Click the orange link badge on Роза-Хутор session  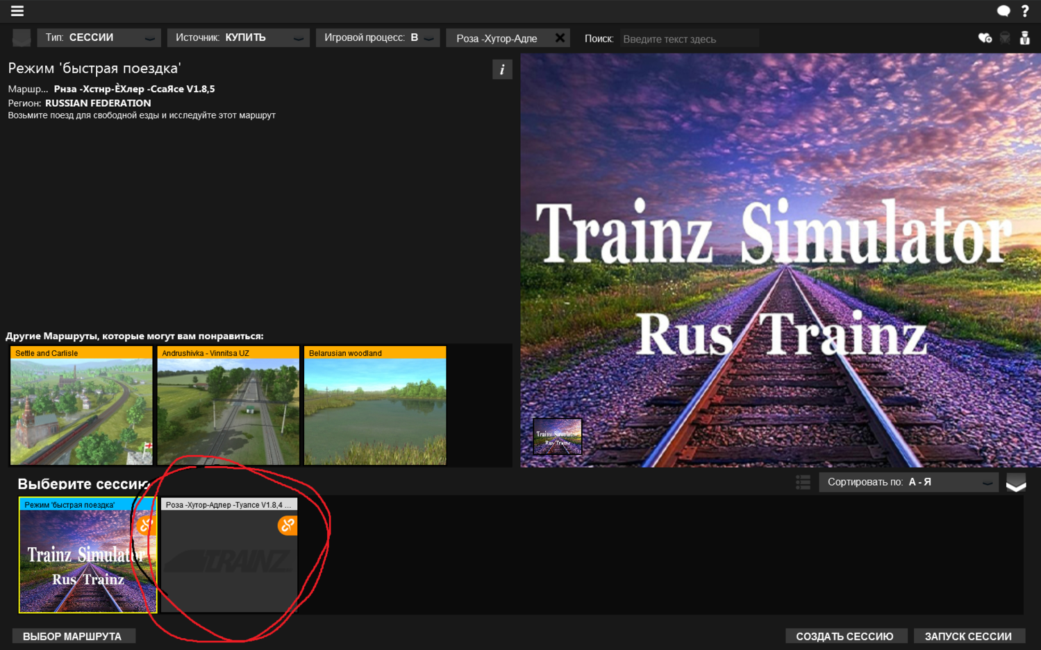tap(288, 525)
